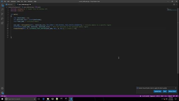Image resolution: width=179 pixels, height=101 pixels.
Task: Open the Run and Debug view
Action: coord(2,19)
